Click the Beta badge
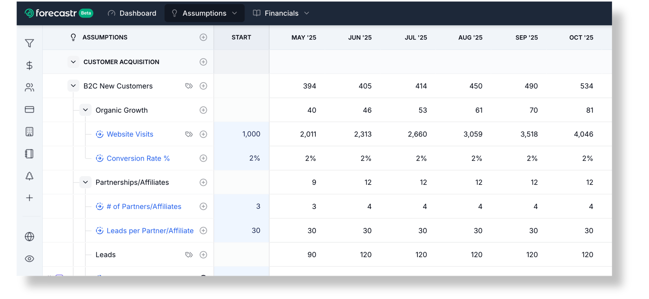The height and width of the screenshot is (299, 649). (86, 13)
